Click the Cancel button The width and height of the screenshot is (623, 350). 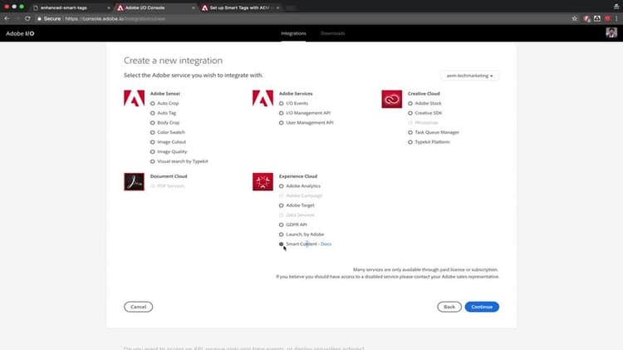(138, 307)
